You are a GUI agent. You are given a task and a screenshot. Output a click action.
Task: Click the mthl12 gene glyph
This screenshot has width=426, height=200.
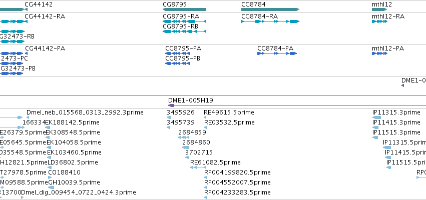[x=379, y=9]
